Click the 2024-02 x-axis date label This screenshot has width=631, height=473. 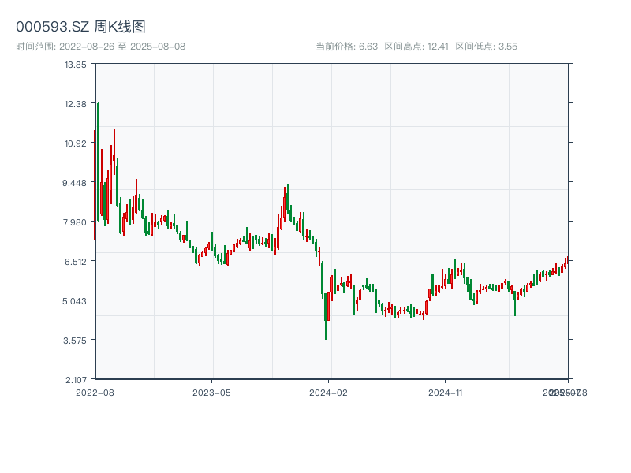329,392
